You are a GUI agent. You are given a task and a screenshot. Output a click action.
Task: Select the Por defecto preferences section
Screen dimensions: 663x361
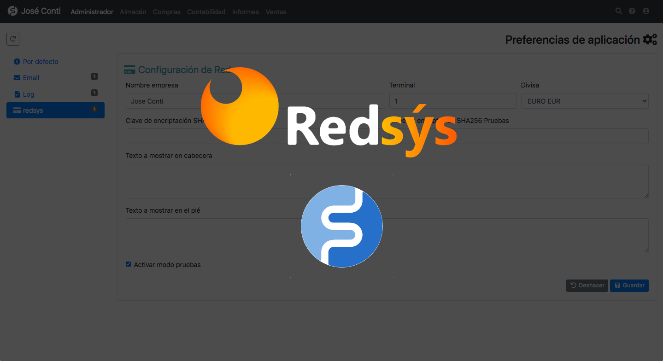pos(41,61)
